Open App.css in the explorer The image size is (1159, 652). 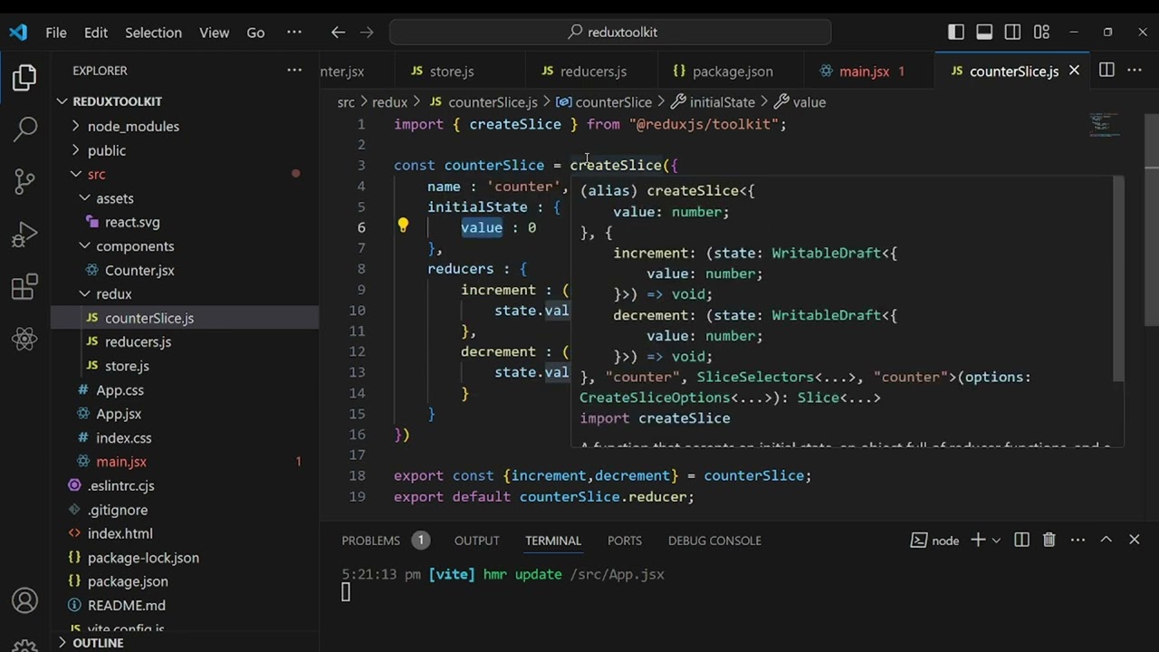186,390
